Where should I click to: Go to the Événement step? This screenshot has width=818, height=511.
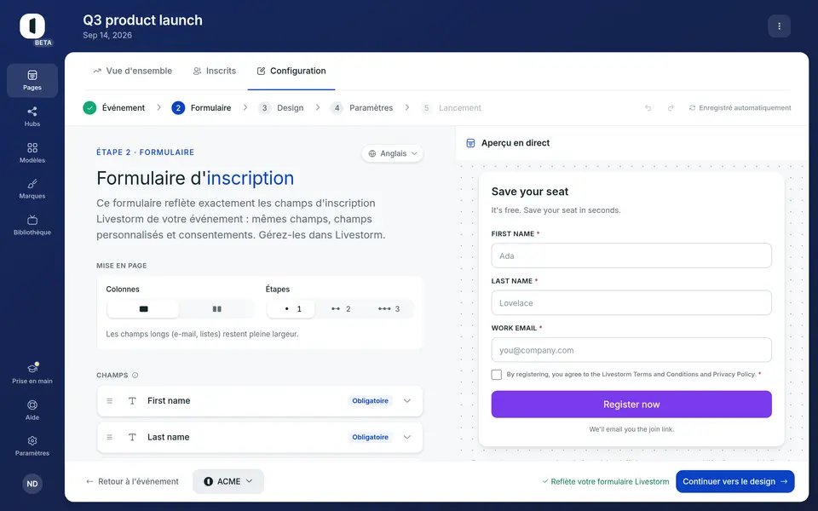(x=113, y=108)
